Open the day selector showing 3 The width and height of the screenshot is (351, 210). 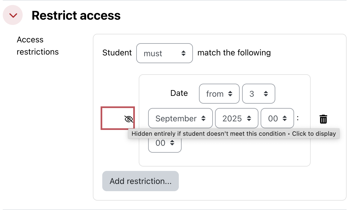pos(258,94)
